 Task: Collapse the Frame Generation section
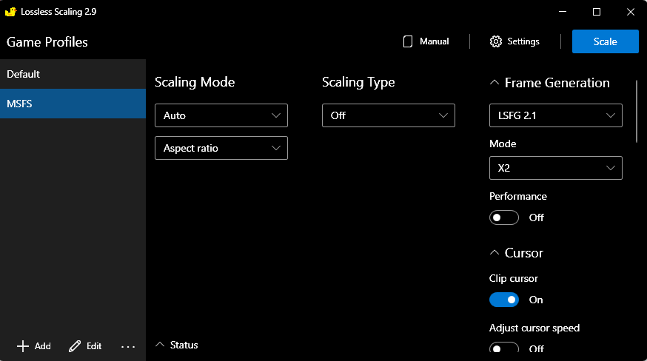coord(494,83)
